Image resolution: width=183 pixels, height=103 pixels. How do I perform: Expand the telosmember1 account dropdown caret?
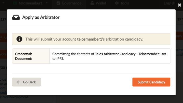tap(47, 3)
